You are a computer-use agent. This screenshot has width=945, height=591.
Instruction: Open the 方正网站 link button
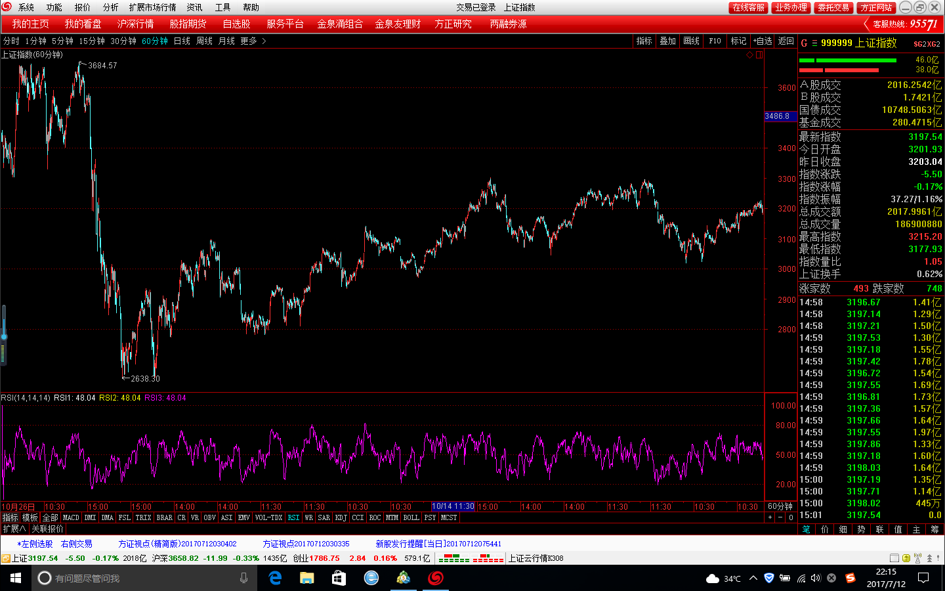tap(876, 7)
